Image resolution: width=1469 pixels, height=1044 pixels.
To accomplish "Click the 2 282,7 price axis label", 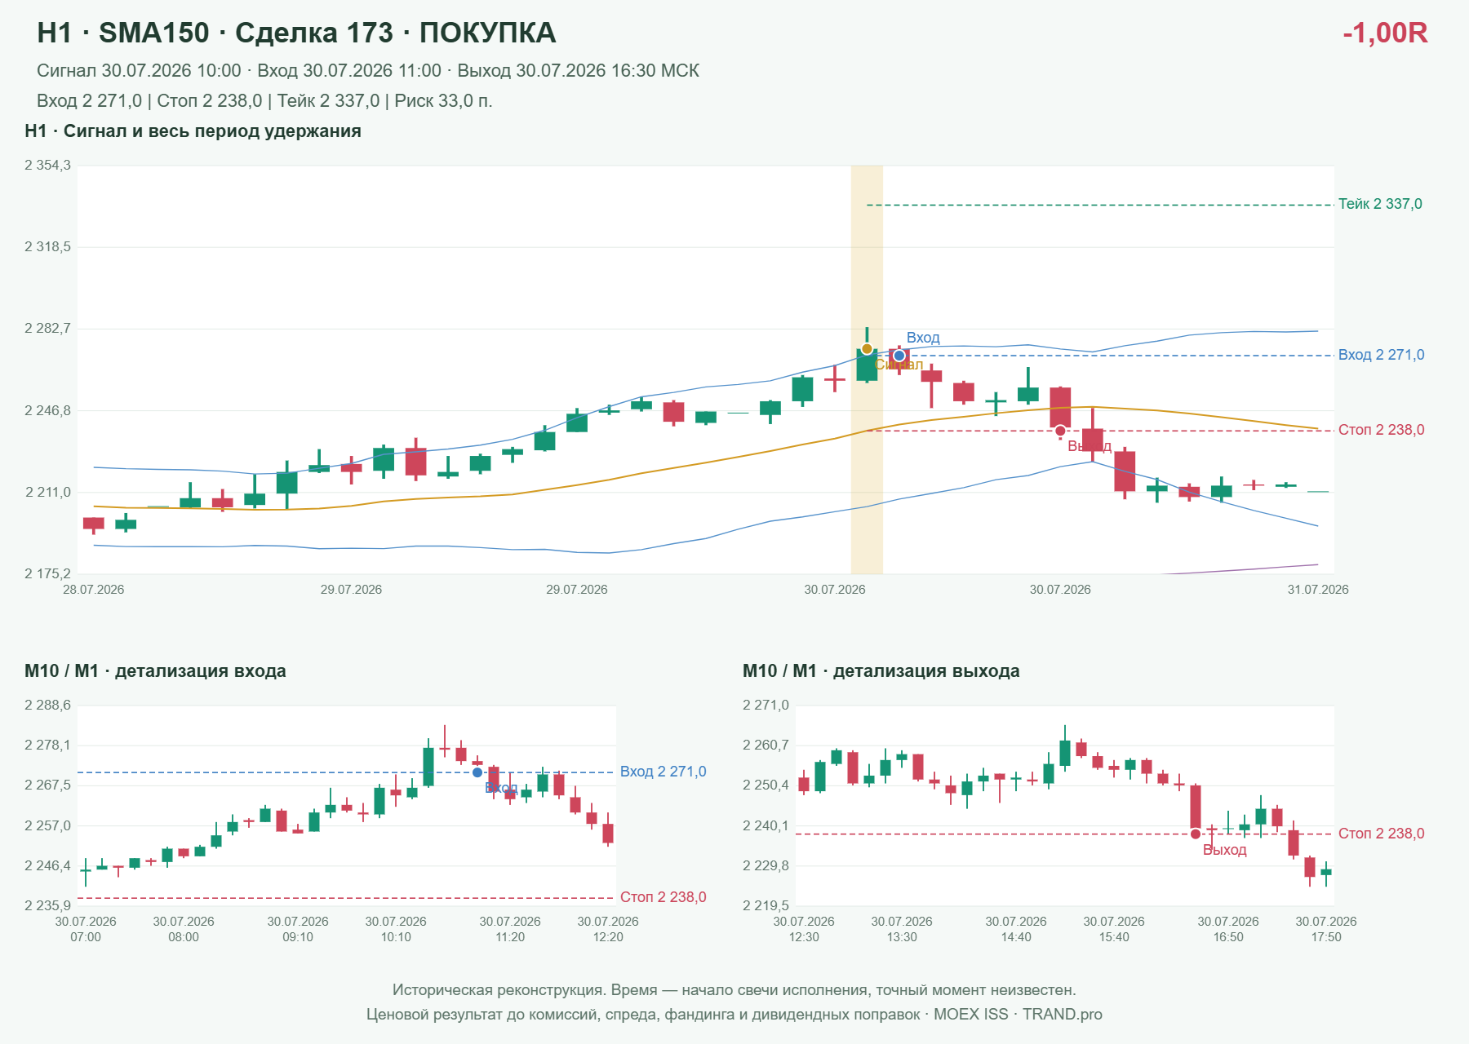I will point(48,329).
